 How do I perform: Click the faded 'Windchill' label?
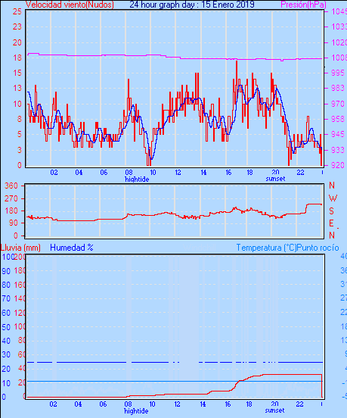200,248
